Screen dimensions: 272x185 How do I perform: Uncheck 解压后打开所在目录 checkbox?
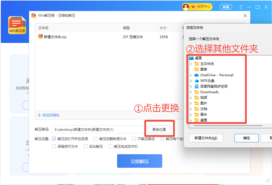[54, 139]
